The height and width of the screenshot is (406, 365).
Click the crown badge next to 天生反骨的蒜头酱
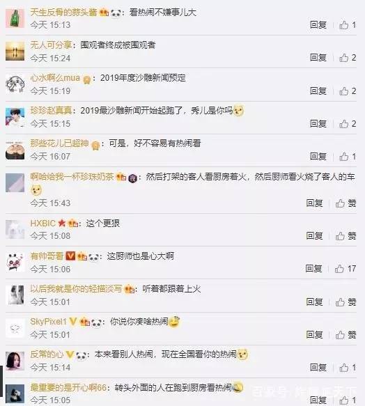click(104, 12)
